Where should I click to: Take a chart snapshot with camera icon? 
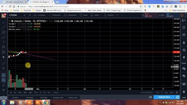tap(150, 97)
